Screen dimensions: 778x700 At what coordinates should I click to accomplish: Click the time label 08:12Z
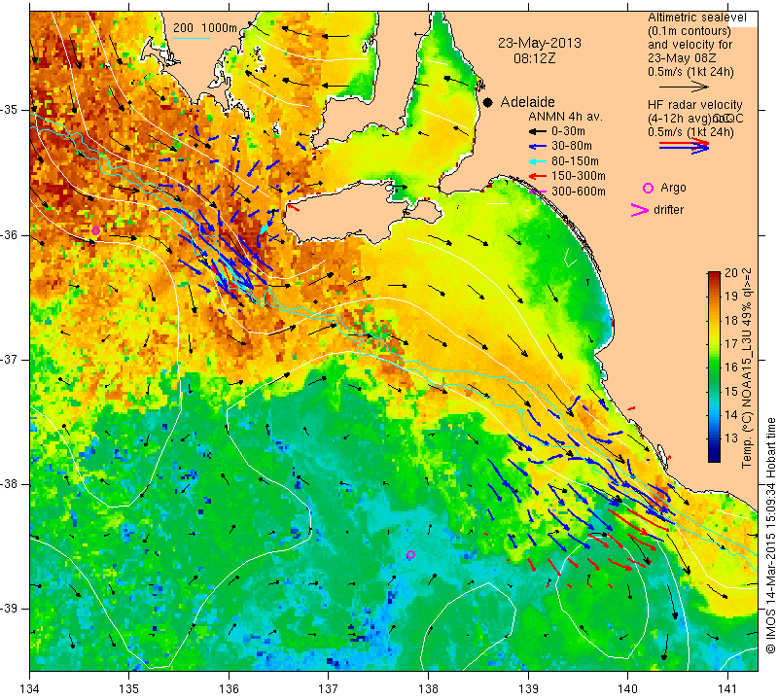point(534,58)
